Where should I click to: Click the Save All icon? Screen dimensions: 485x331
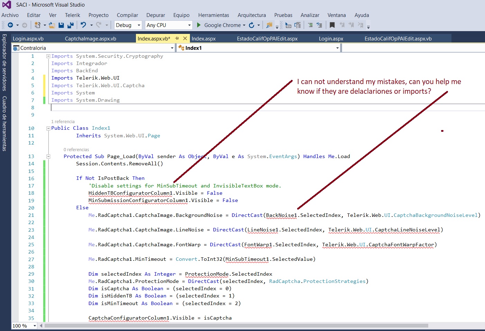(x=71, y=25)
